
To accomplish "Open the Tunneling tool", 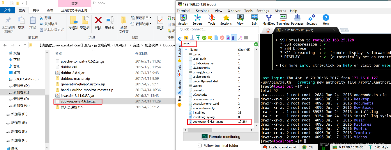I will click(283, 20).
